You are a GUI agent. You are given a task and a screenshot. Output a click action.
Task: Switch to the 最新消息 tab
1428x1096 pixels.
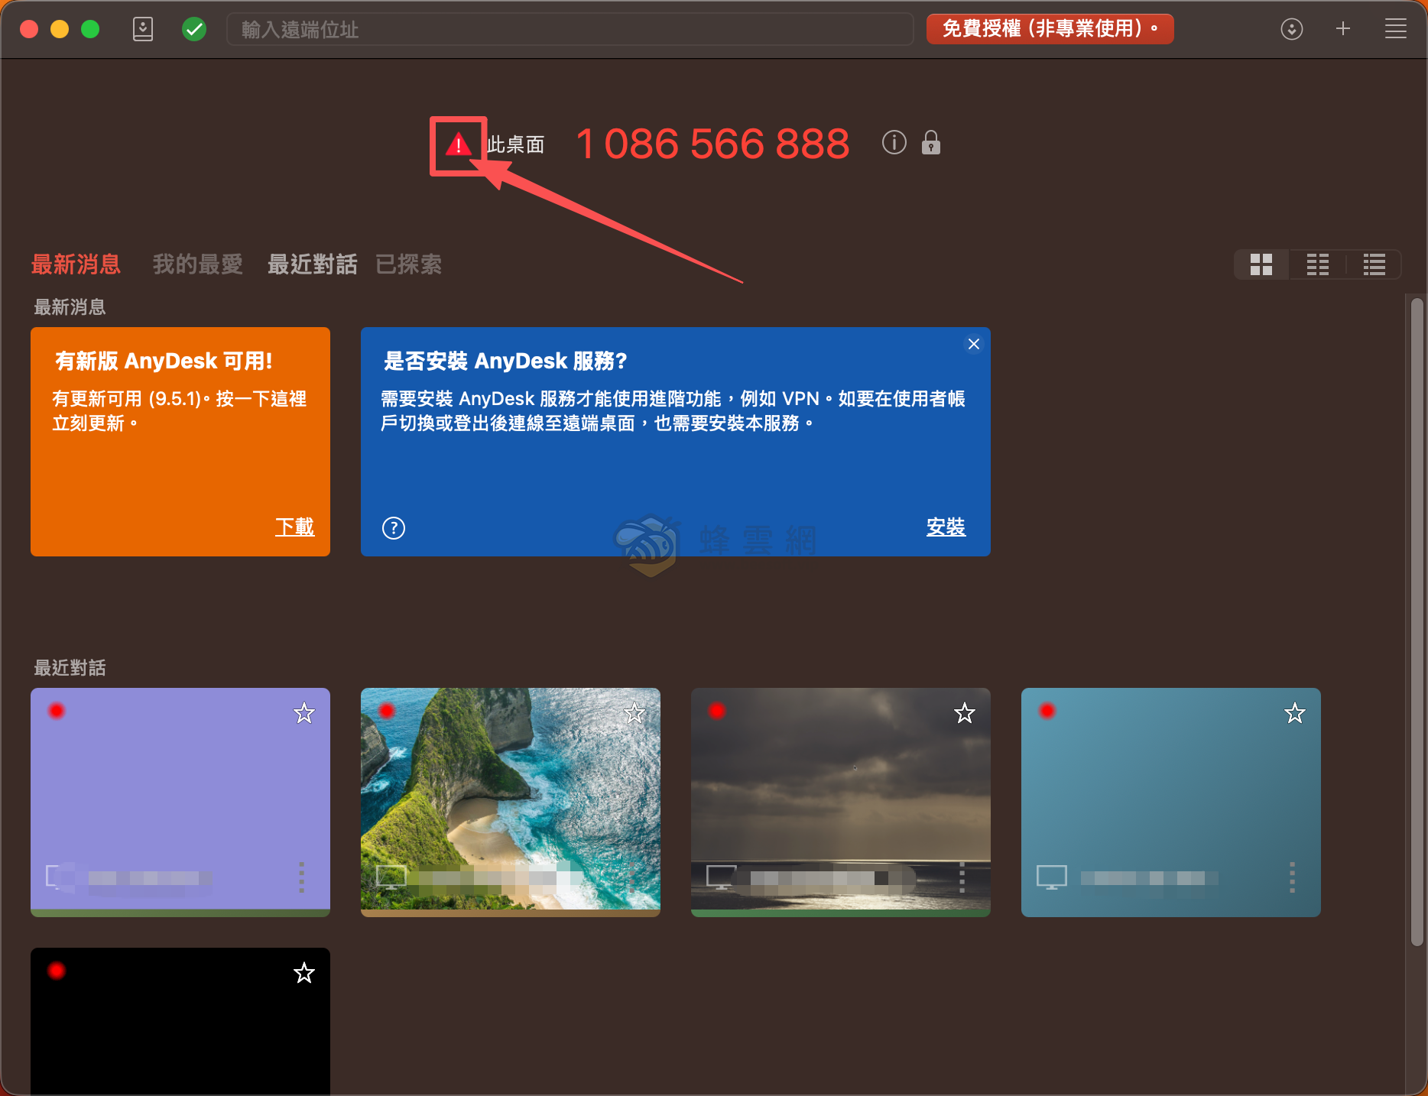(x=76, y=264)
